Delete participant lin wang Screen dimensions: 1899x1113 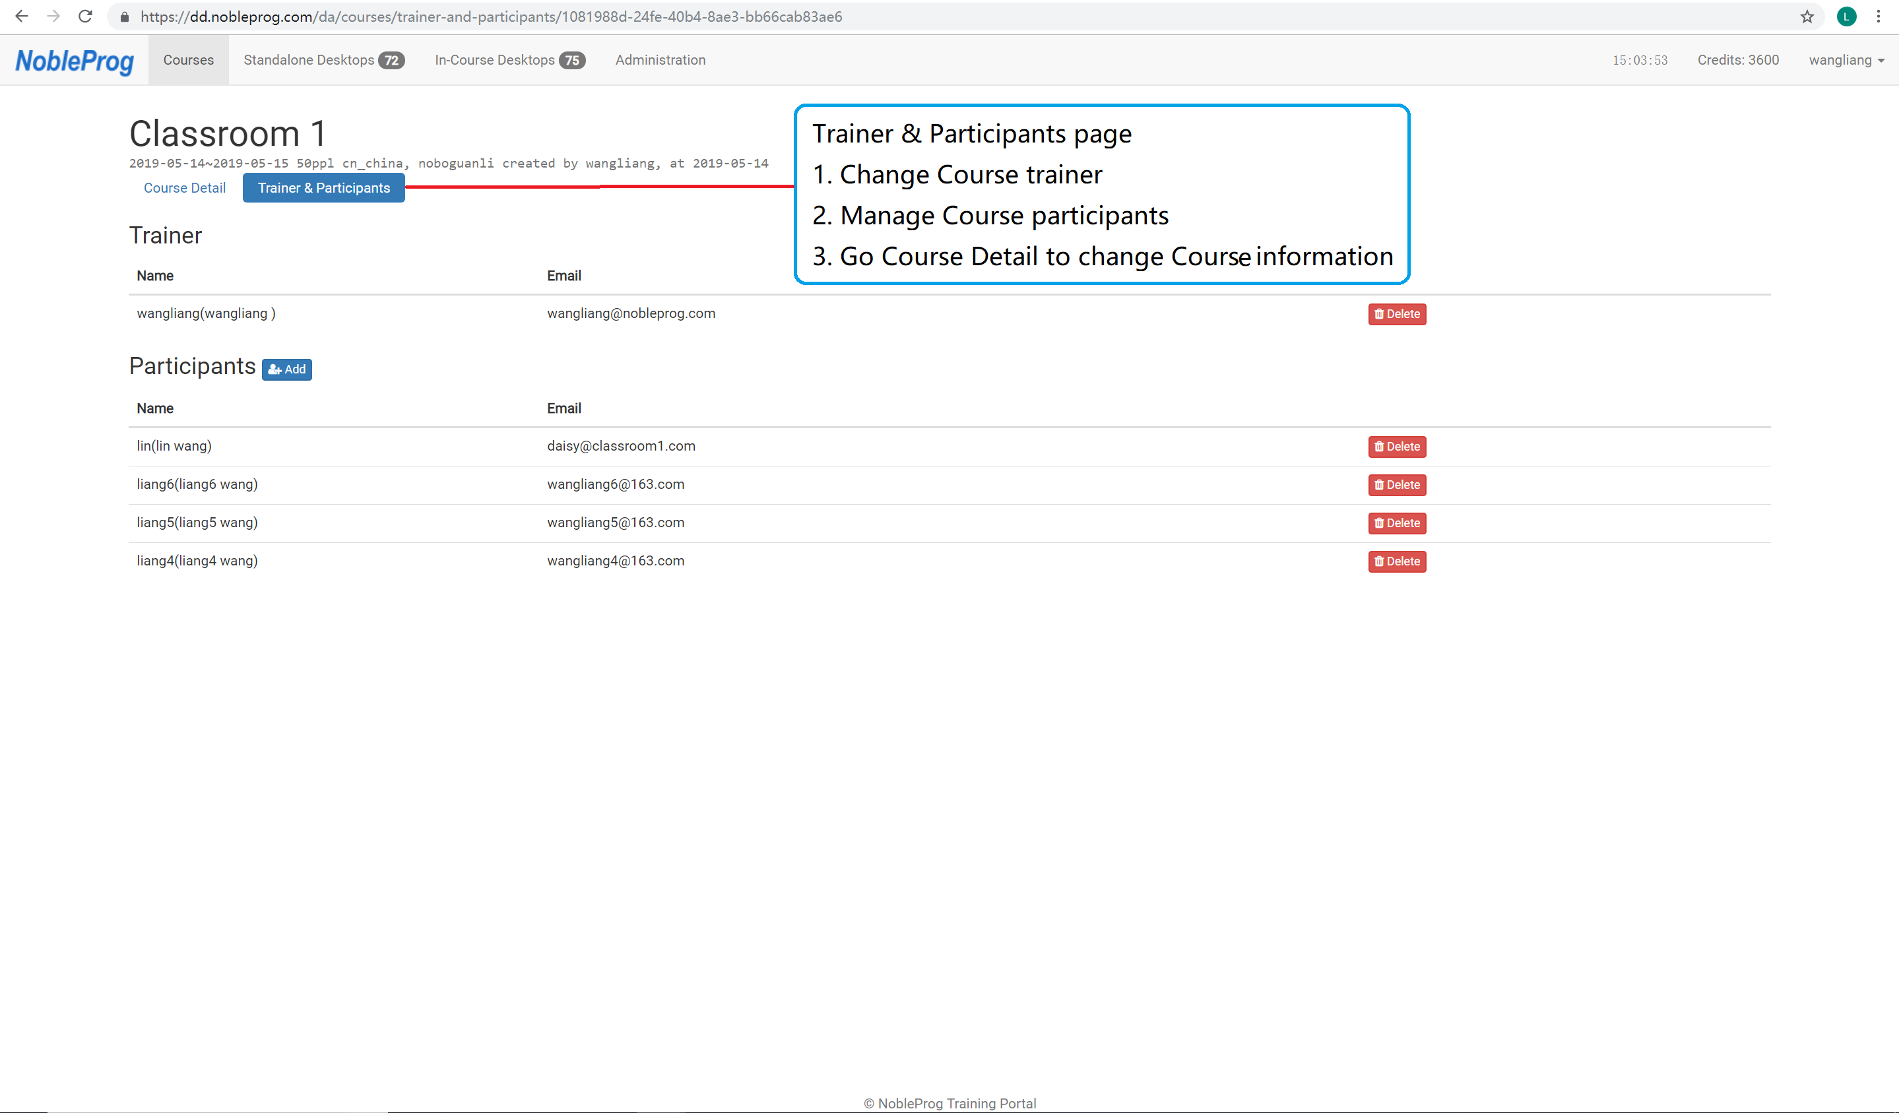(1396, 447)
